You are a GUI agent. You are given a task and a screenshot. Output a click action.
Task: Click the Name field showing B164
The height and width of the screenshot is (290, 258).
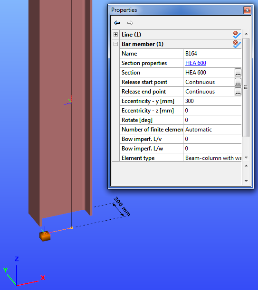click(x=212, y=54)
